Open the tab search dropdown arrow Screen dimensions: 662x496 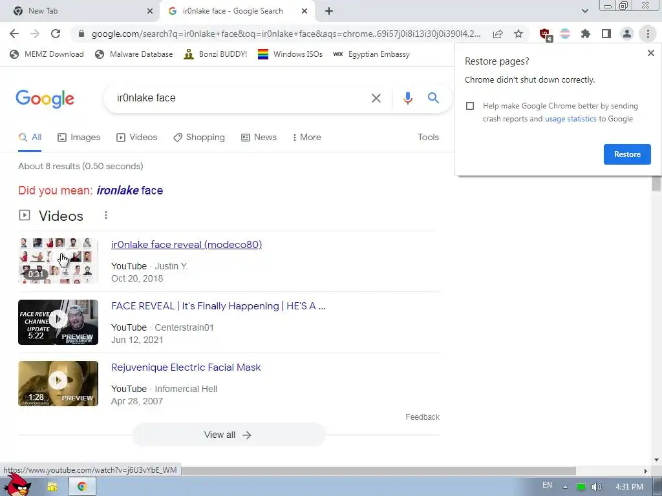[584, 11]
